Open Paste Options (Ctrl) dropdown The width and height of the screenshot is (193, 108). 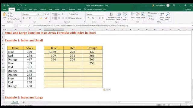pyautogui.click(x=107, y=90)
